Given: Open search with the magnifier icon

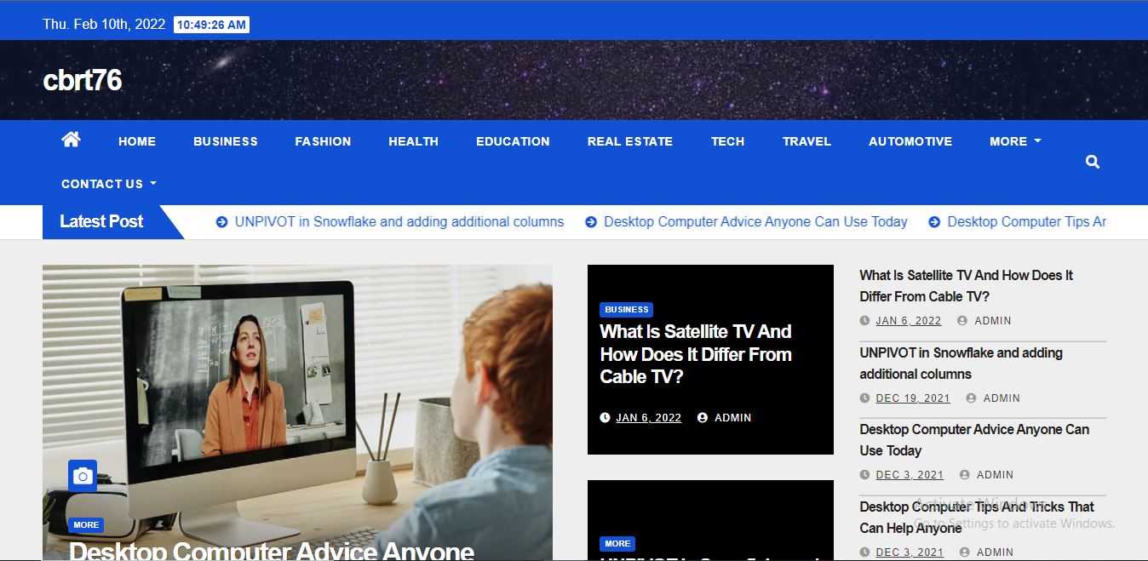Looking at the screenshot, I should pos(1093,162).
